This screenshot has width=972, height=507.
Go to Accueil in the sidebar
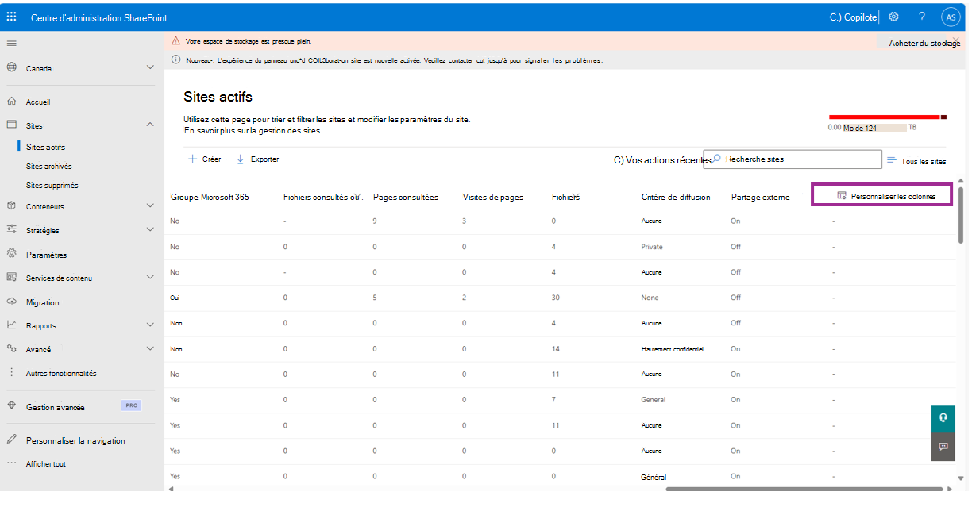38,102
